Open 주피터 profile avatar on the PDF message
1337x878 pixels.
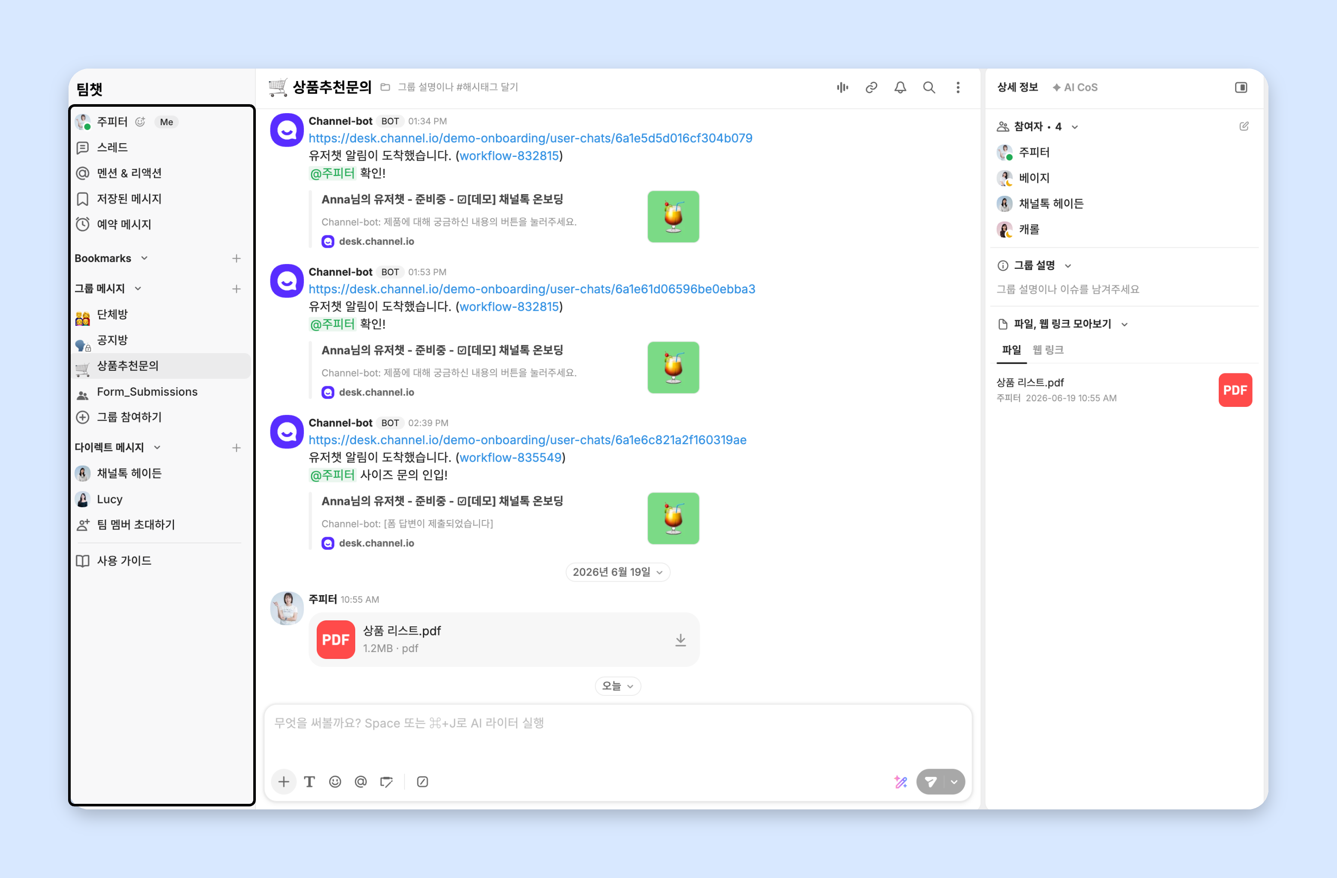(287, 608)
